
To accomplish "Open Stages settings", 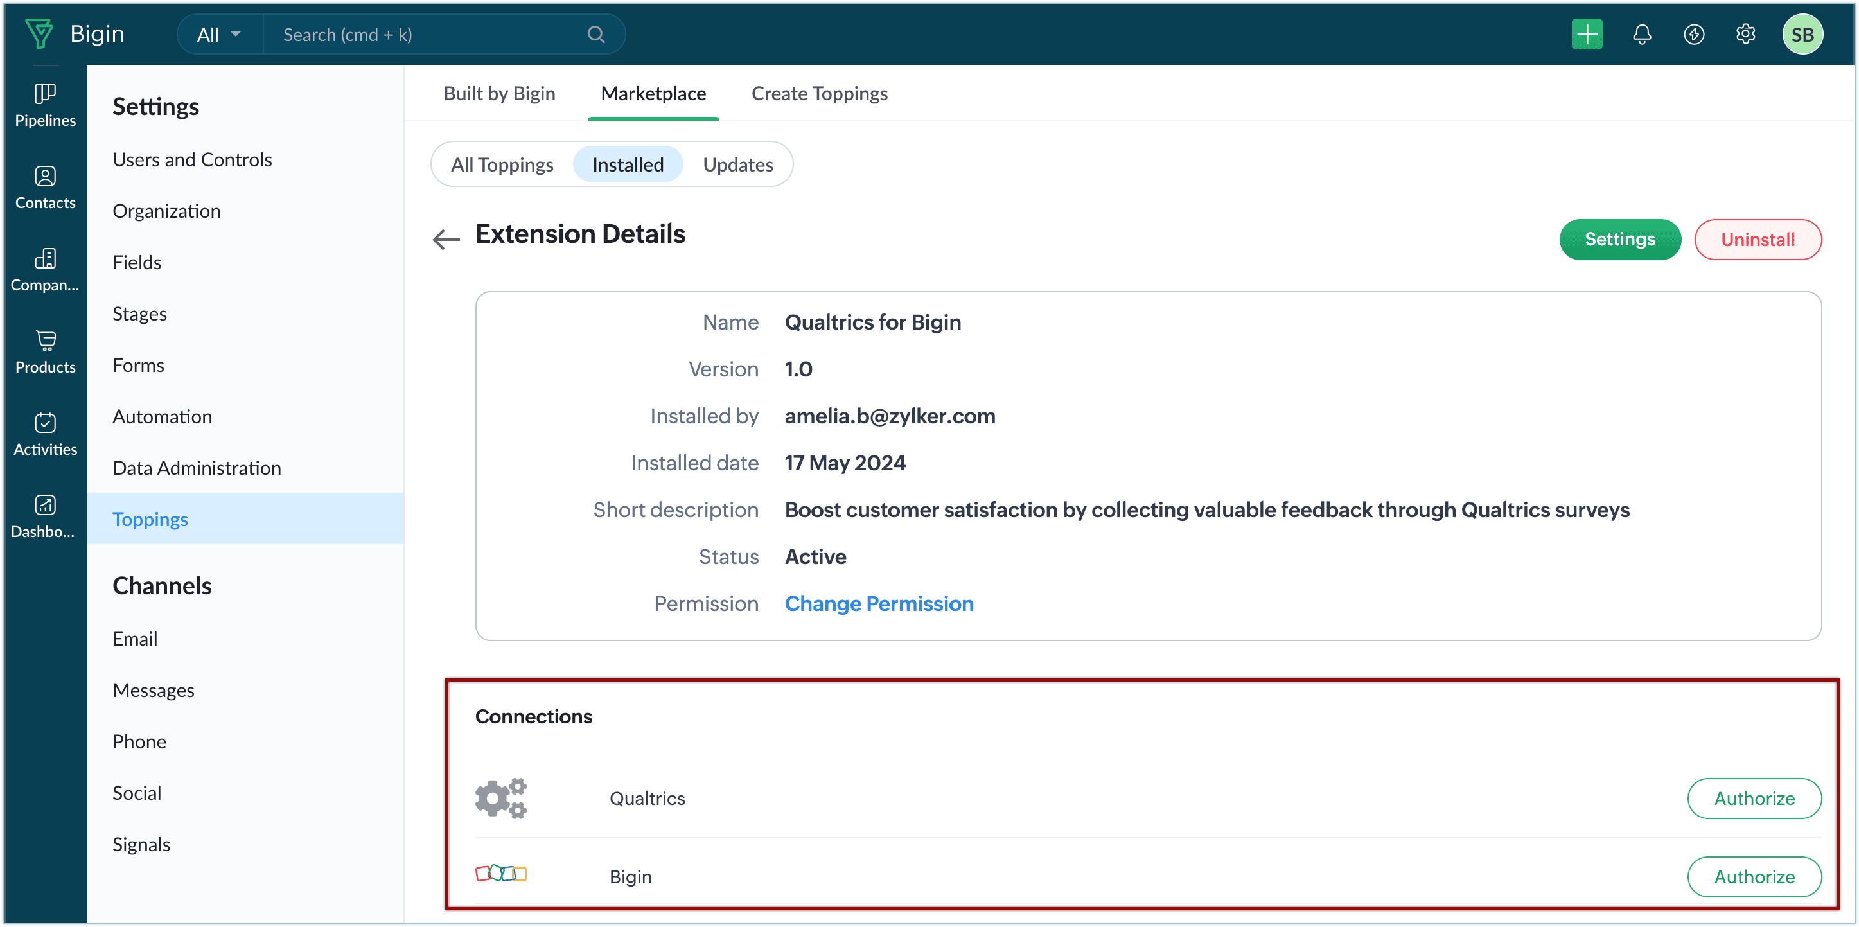I will pos(140,313).
